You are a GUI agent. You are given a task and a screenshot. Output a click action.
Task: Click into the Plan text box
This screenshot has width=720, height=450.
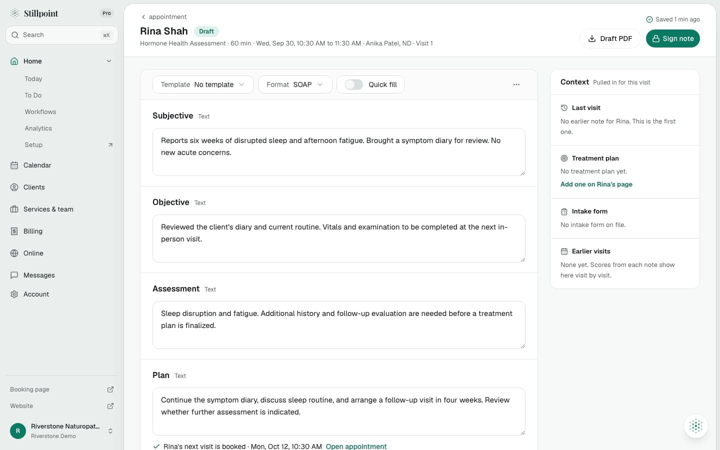(339, 411)
